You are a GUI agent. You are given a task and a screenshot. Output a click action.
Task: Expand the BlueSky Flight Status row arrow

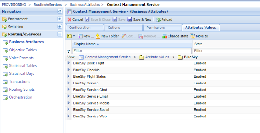[x=69, y=76]
